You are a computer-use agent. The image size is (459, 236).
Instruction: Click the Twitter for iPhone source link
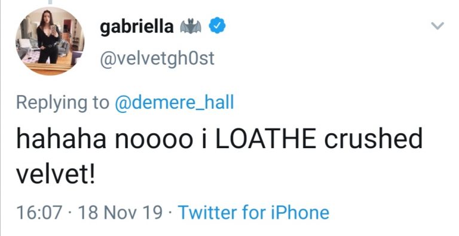(253, 213)
